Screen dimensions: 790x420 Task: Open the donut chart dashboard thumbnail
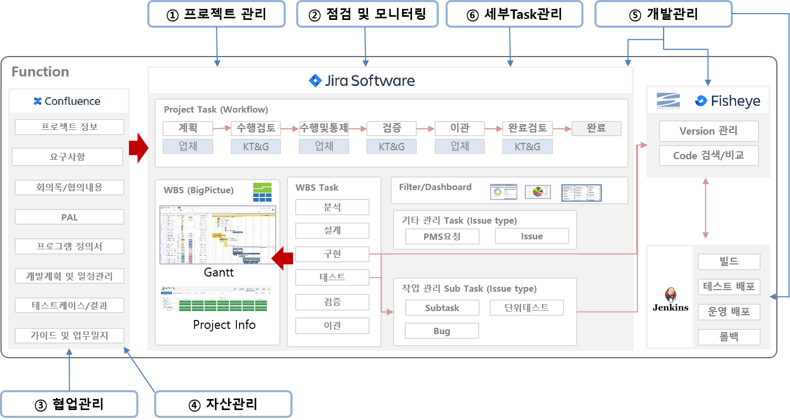pos(504,192)
